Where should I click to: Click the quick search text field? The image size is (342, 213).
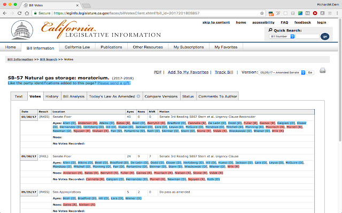(x=308, y=37)
